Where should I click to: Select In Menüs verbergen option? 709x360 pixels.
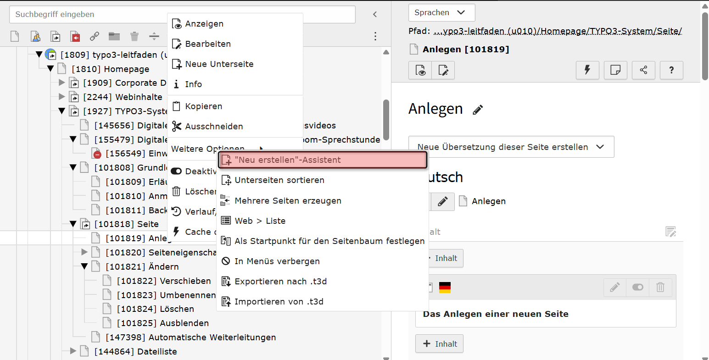click(277, 261)
